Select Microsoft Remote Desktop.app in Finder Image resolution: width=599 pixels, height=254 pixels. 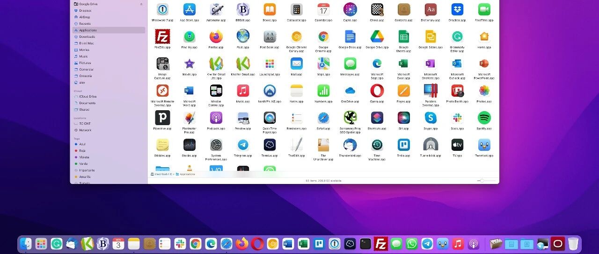(162, 91)
